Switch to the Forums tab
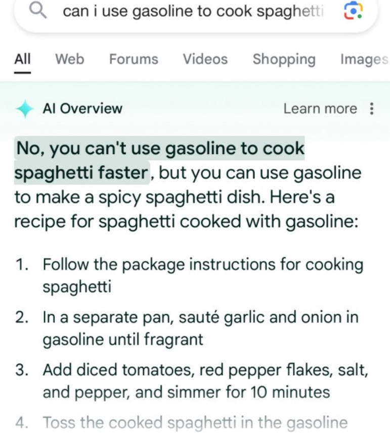 pyautogui.click(x=134, y=59)
